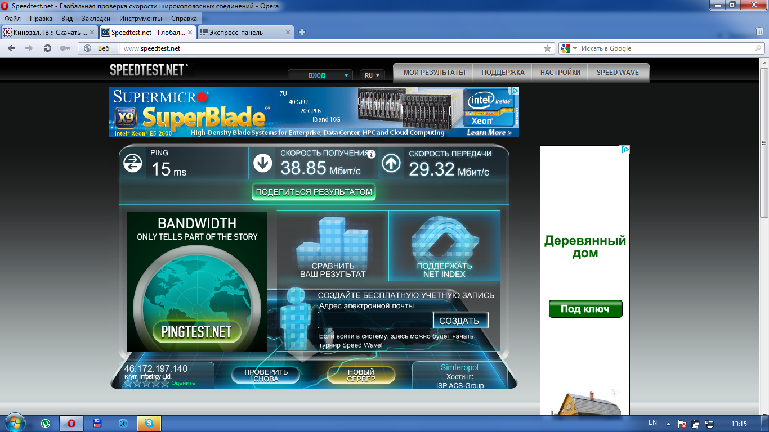The image size is (769, 432).
Task: Click СРАВНИТЬ ВАШ РЕЗУЛЬТАТ tile
Action: (333, 246)
